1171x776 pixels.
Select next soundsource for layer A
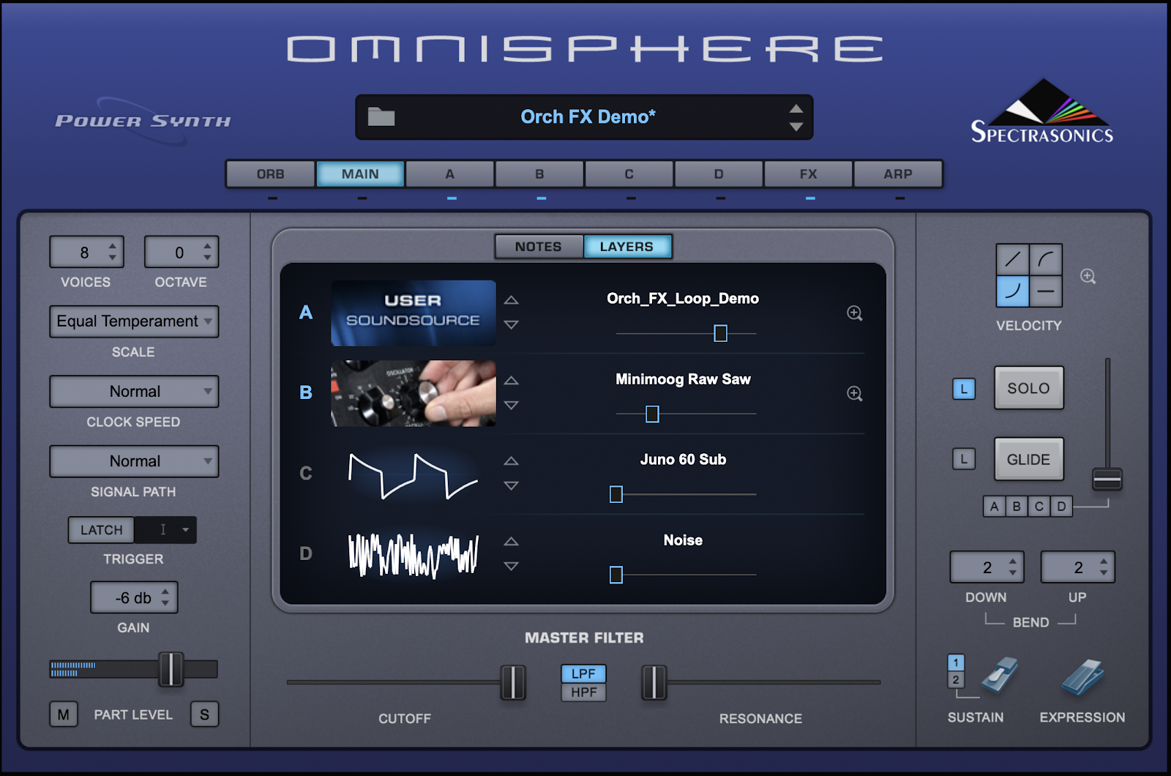pos(511,325)
